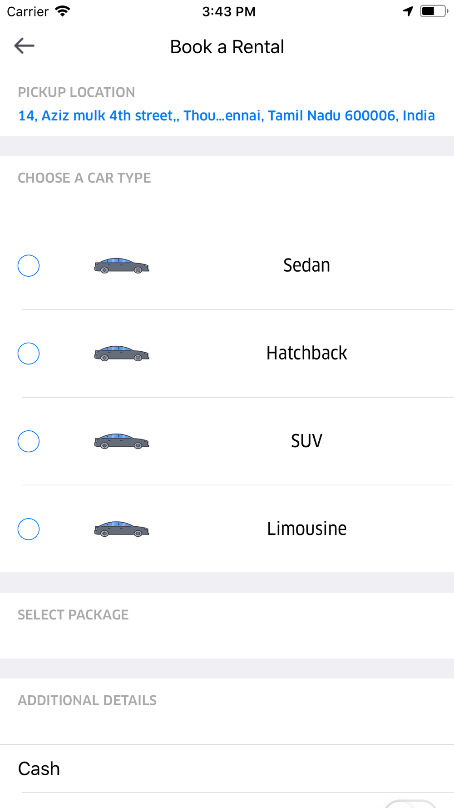The image size is (454, 808).
Task: Click the Hatchback car image
Action: click(122, 354)
